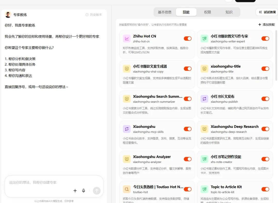Click the id text xiaohongshu-viral-copy
The image size is (278, 203).
pyautogui.click(x=148, y=72)
